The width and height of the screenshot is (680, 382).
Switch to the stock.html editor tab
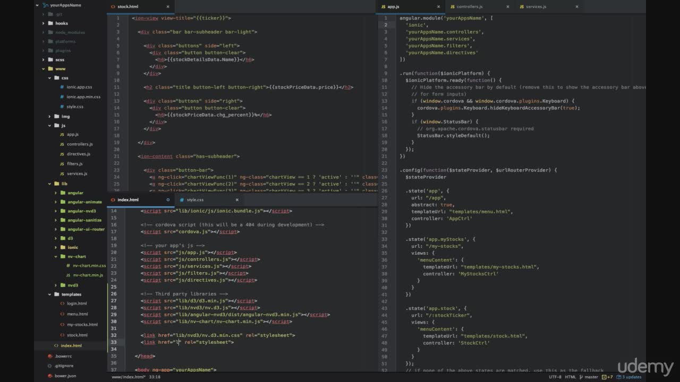click(x=141, y=7)
